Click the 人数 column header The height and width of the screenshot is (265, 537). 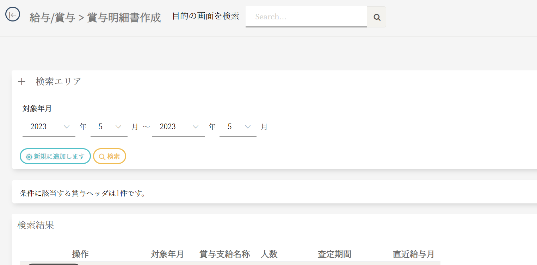(x=269, y=254)
